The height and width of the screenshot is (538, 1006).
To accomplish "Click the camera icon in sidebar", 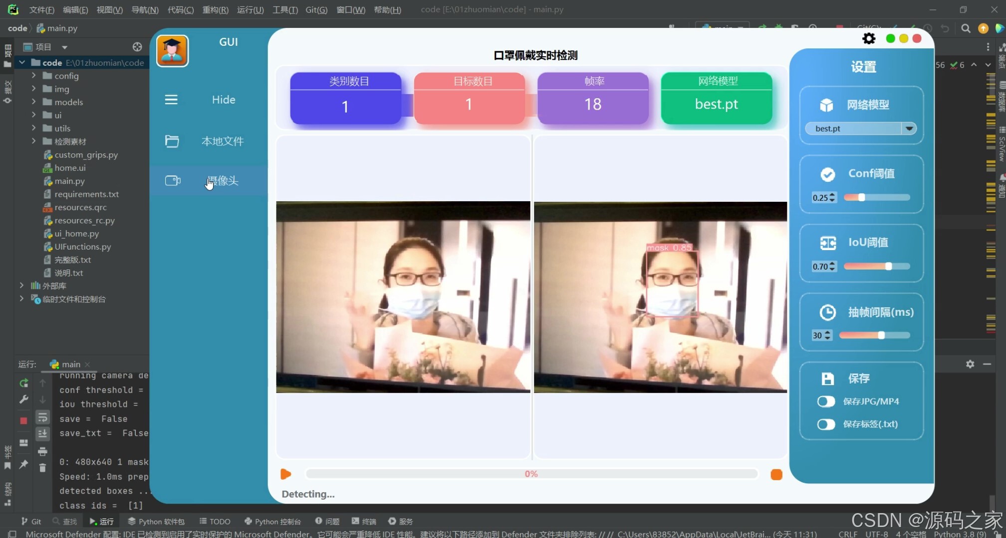I will [173, 180].
